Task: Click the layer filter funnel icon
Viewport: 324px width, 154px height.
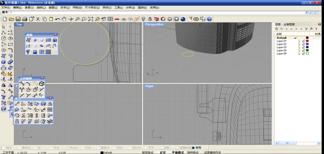Action: 306,29
